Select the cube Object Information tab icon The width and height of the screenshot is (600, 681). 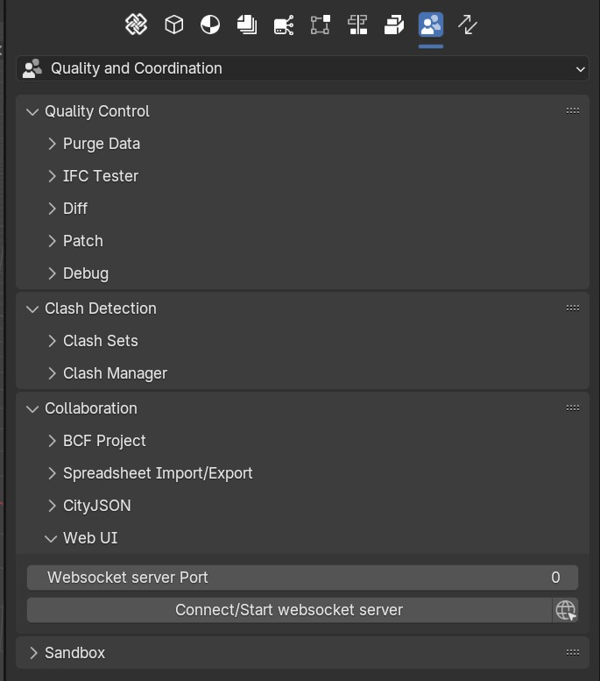[173, 25]
